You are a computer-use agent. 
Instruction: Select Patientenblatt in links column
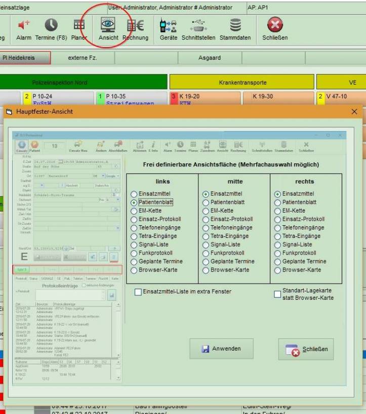tap(134, 202)
